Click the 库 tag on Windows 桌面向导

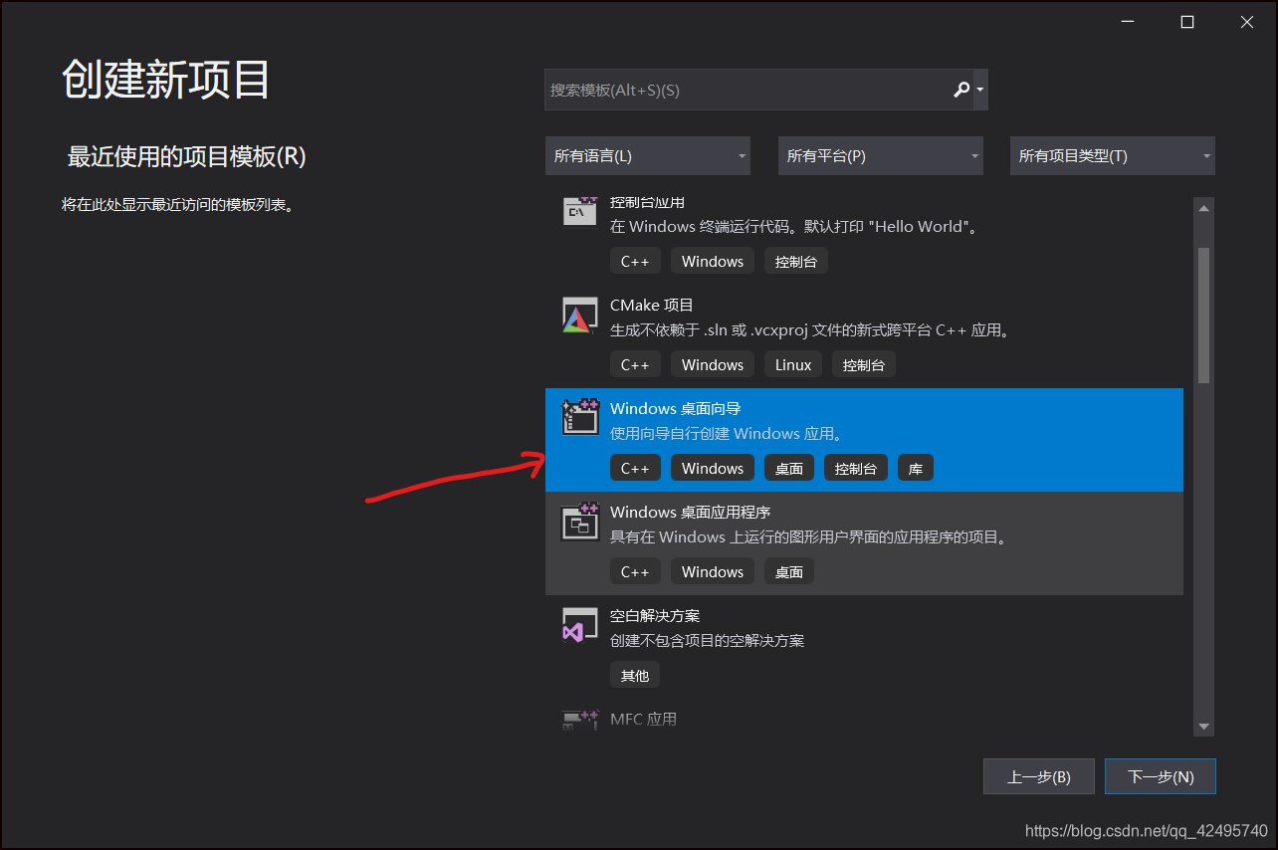coord(916,469)
